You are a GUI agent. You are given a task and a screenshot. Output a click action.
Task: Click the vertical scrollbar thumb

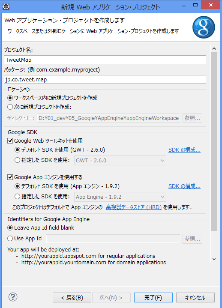click(214, 141)
